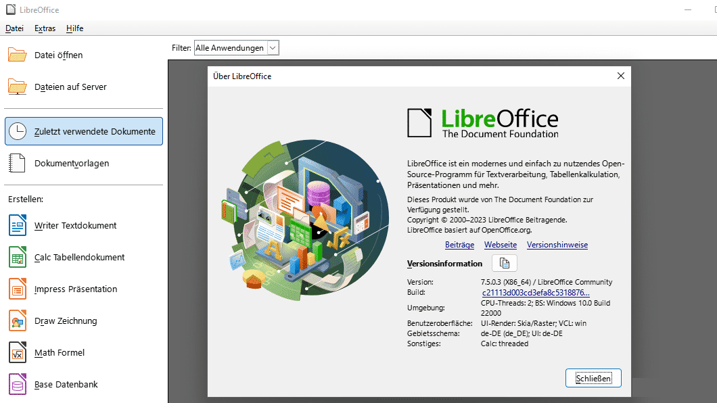Expand the Alle Anwendungen filter dropdown

(x=270, y=47)
